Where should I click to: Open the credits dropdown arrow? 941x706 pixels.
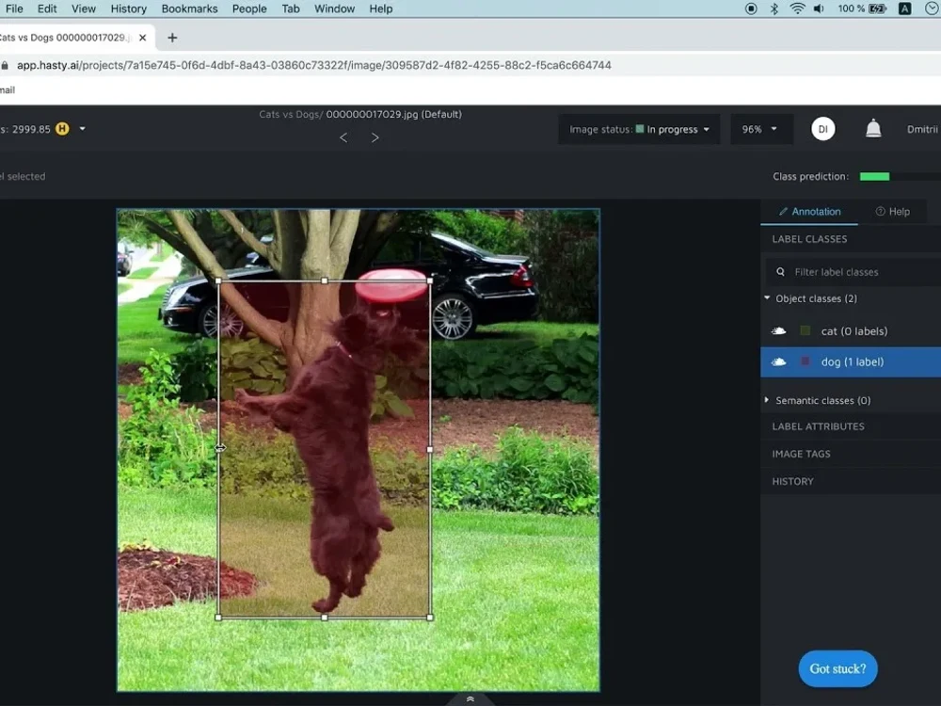click(82, 128)
